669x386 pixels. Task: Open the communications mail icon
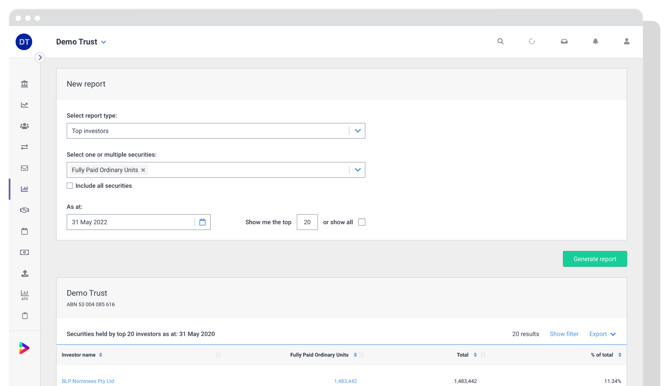(25, 168)
